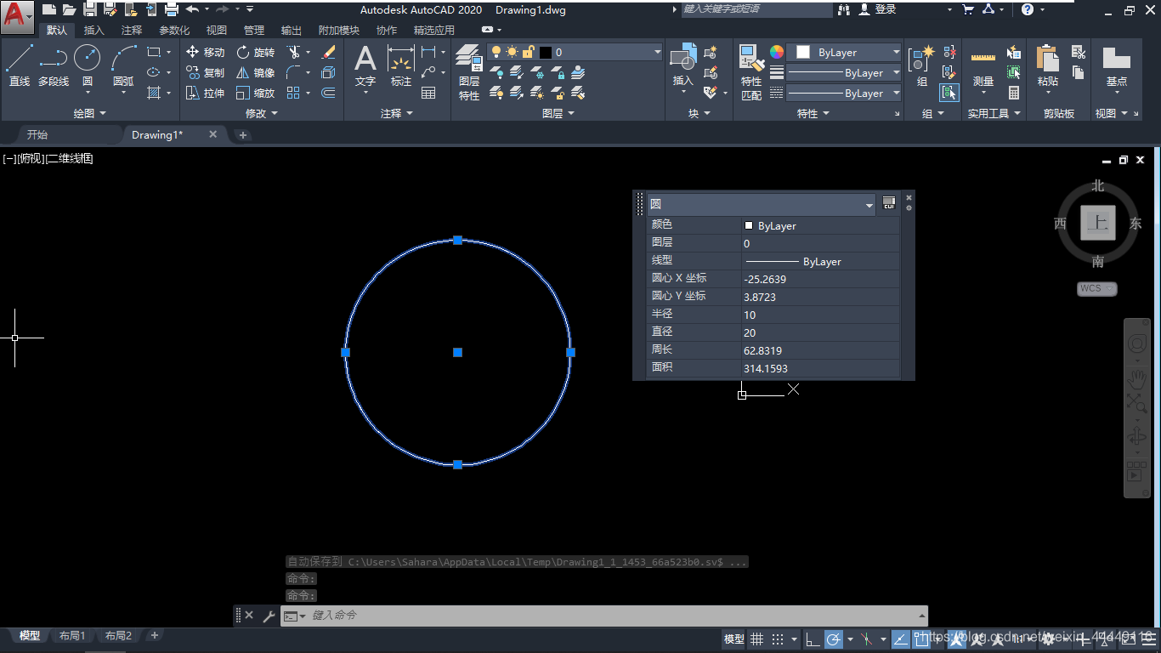Select the Polyline (多段线) tool
Image resolution: width=1161 pixels, height=653 pixels.
pyautogui.click(x=54, y=65)
